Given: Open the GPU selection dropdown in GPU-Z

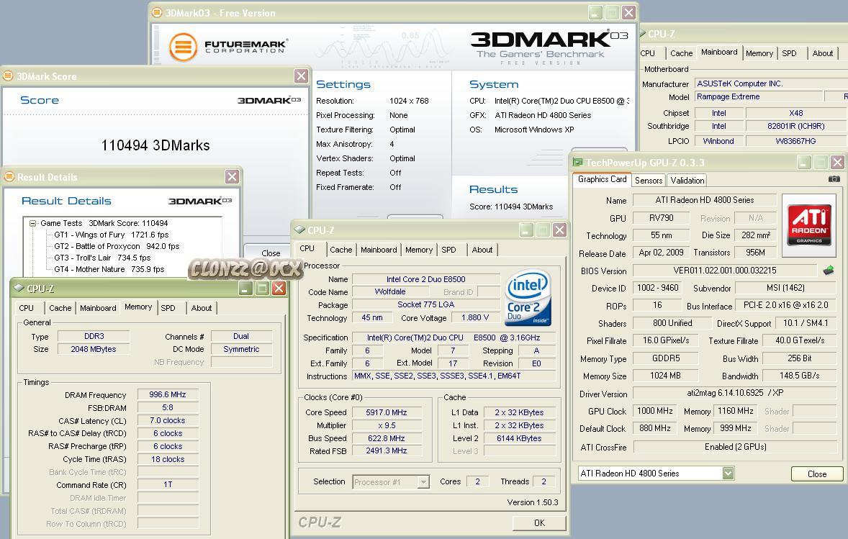Looking at the screenshot, I should [728, 473].
